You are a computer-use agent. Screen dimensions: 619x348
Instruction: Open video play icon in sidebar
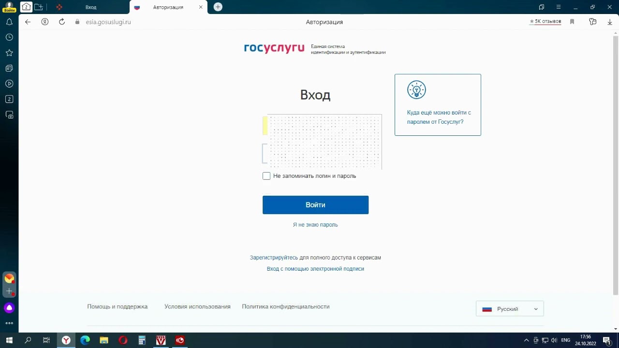(9, 84)
